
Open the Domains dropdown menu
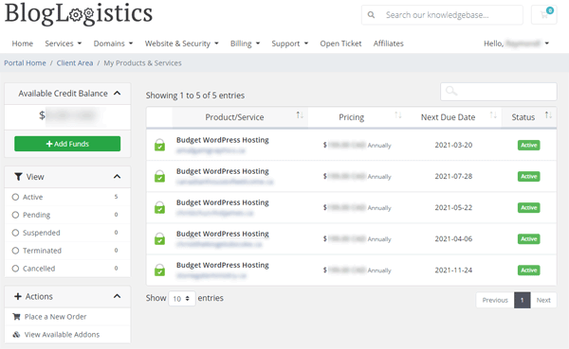pyautogui.click(x=113, y=44)
